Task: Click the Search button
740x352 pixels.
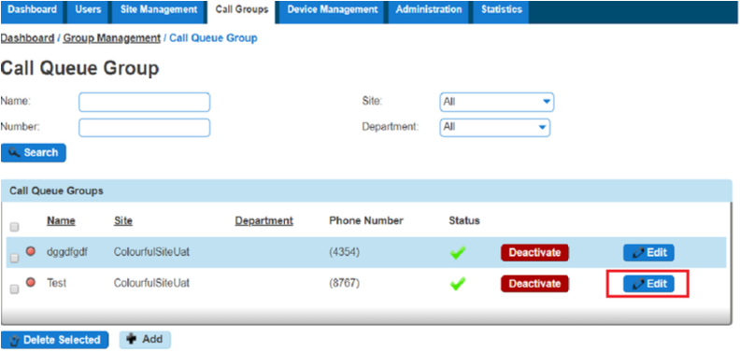Action: (x=34, y=153)
